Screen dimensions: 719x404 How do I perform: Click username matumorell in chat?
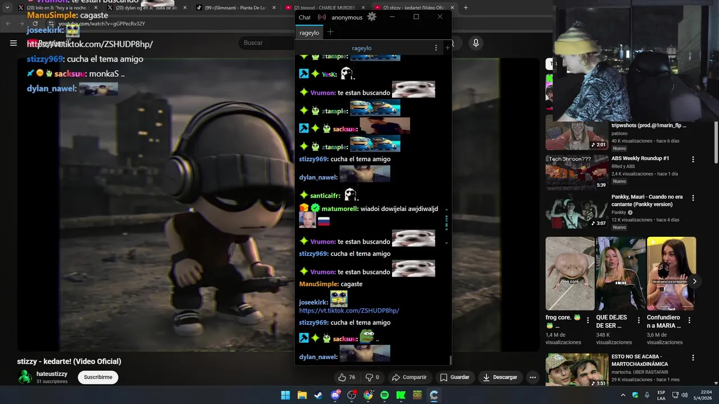pos(340,209)
